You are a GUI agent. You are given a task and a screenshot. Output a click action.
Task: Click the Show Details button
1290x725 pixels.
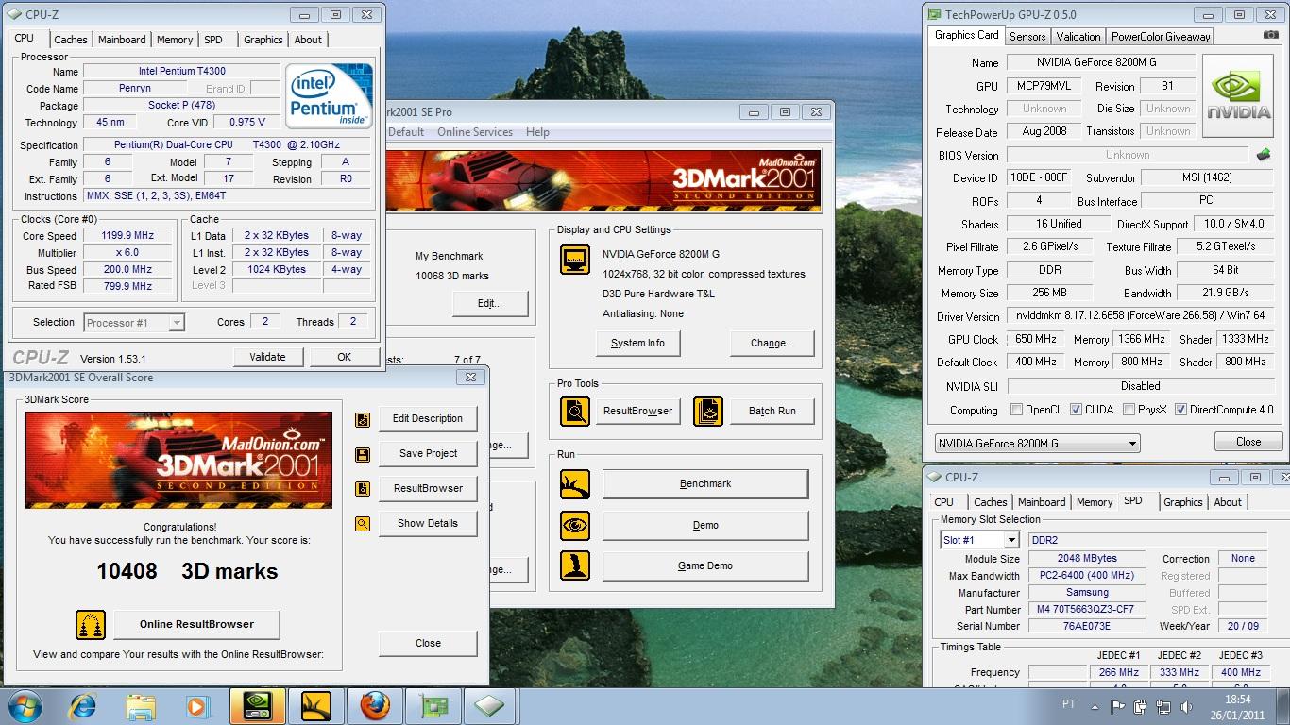pyautogui.click(x=428, y=523)
